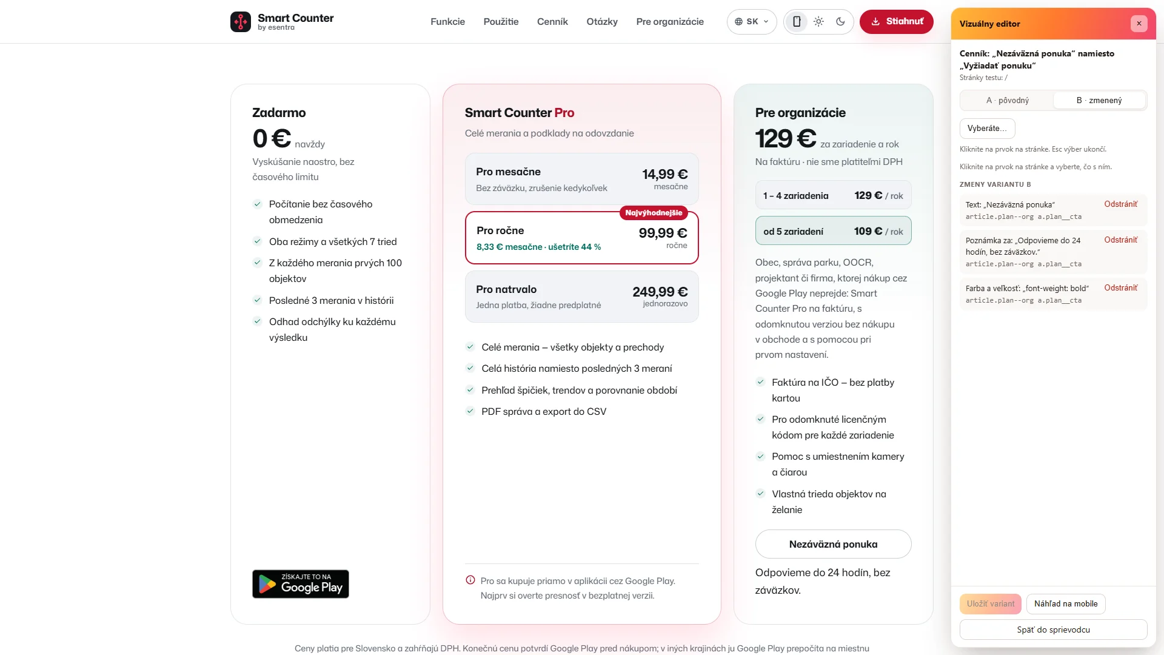Click the Google Play badge

point(301,584)
